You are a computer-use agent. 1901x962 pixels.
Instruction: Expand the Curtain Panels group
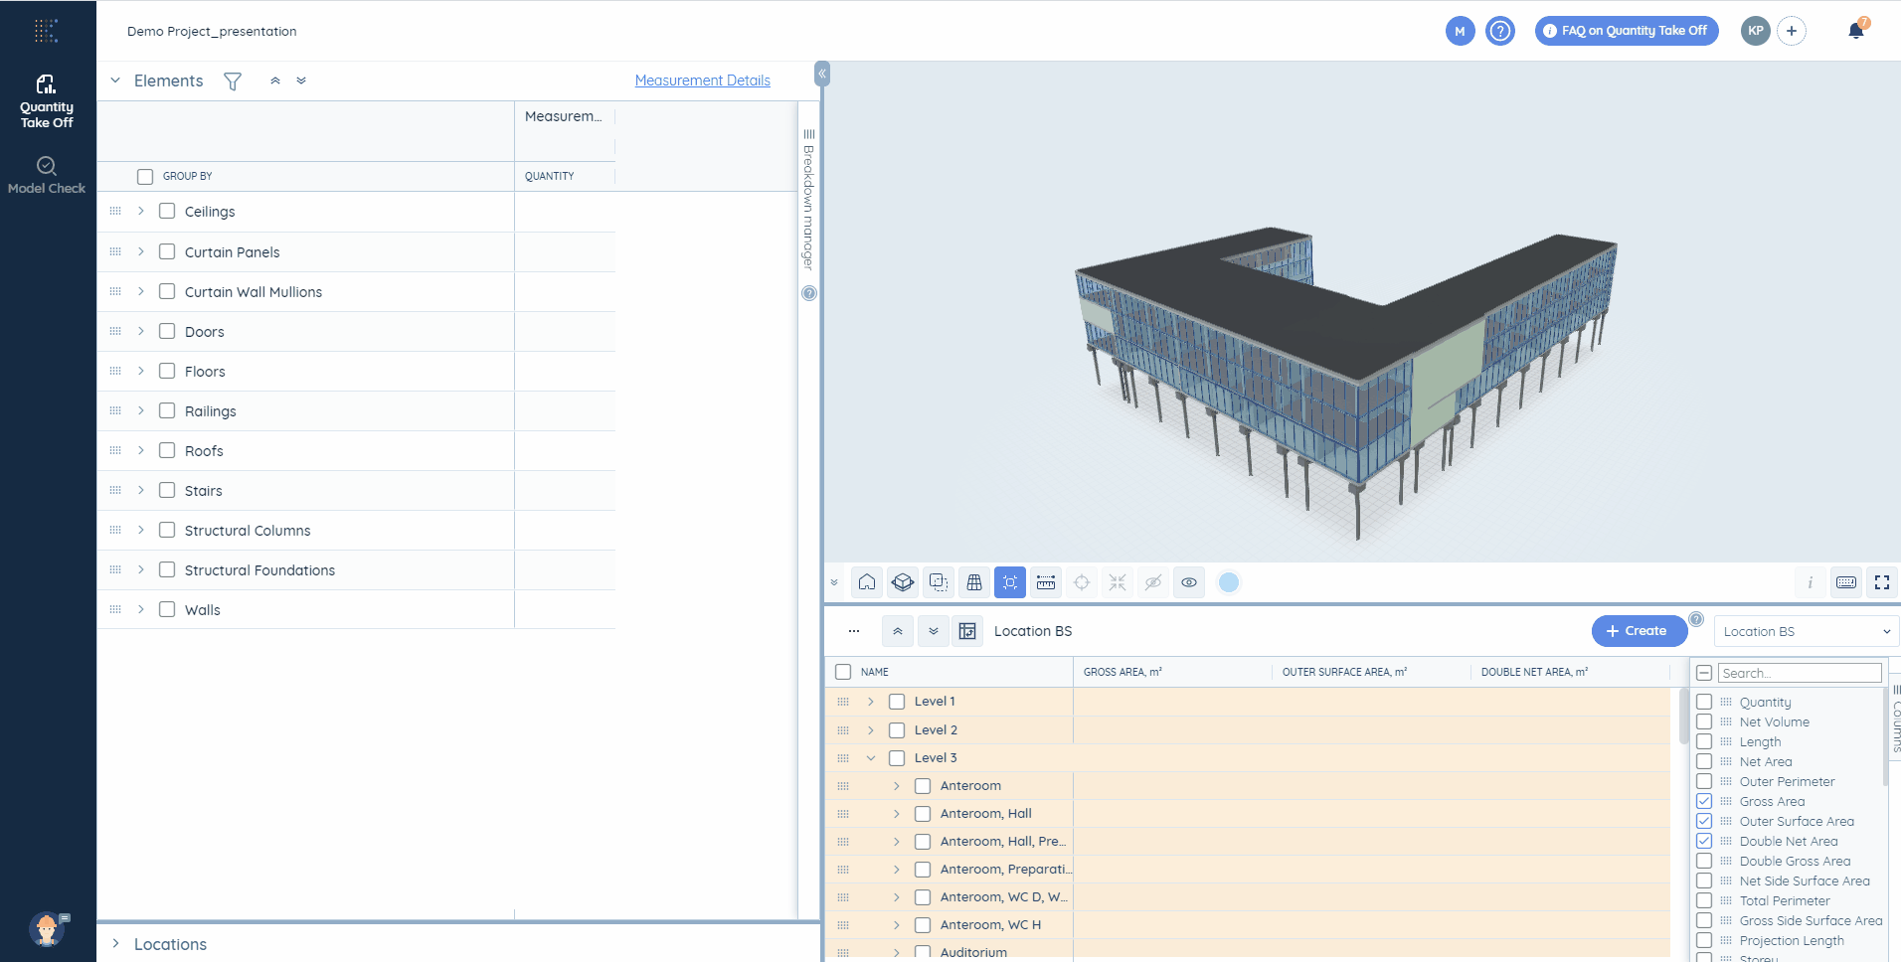coord(141,251)
